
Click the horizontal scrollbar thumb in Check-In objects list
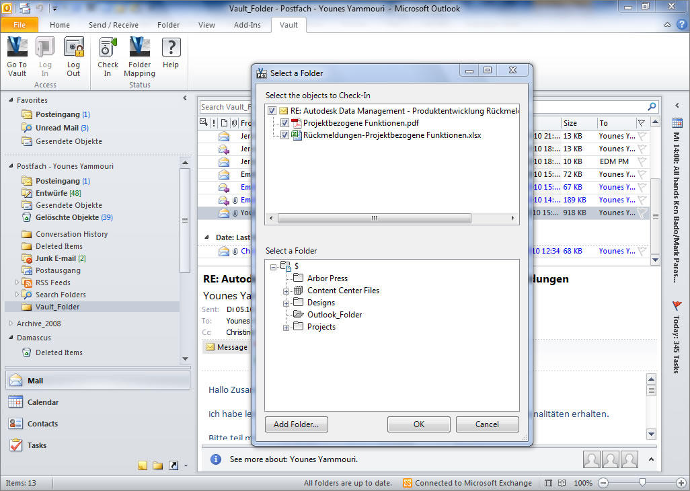(x=375, y=218)
